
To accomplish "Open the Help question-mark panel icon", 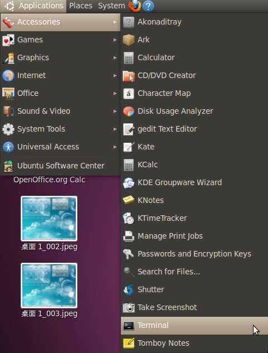I will pos(148,6).
